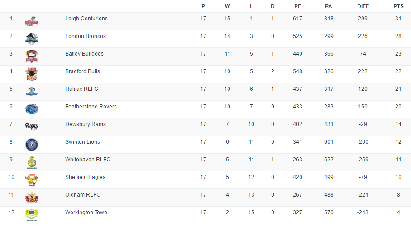
Task: Click the Workington Town badge
Action: coord(32,215)
